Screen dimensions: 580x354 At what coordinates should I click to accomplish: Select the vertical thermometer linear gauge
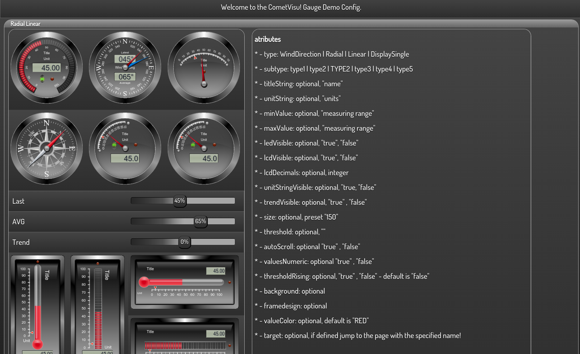coord(38,305)
